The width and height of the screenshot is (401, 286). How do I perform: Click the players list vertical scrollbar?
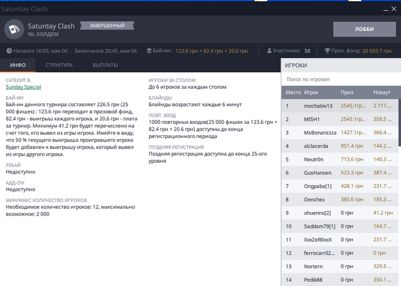[x=399, y=123]
